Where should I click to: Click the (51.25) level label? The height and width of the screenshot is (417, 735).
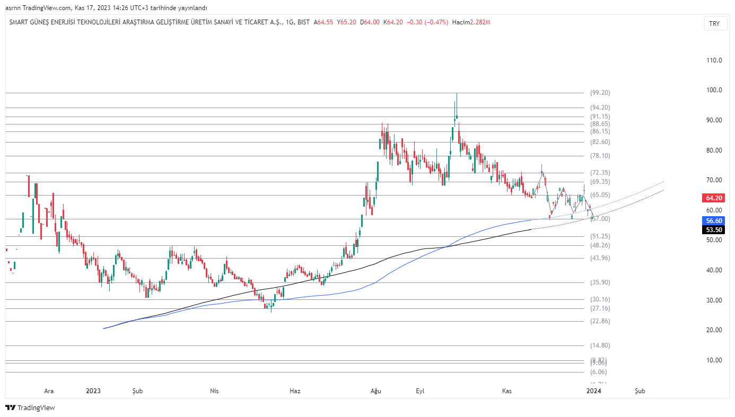[600, 236]
